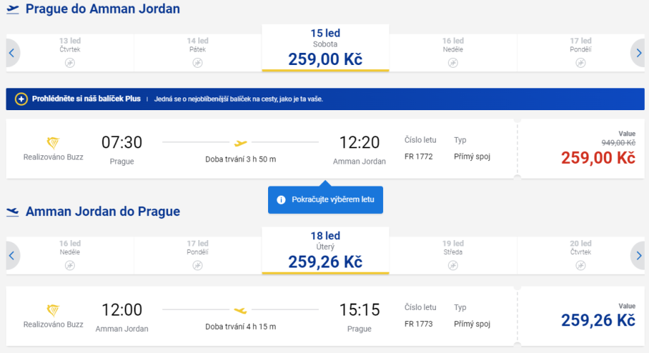
Task: Pick the 17 led Pondělí return date
Action: (x=198, y=251)
